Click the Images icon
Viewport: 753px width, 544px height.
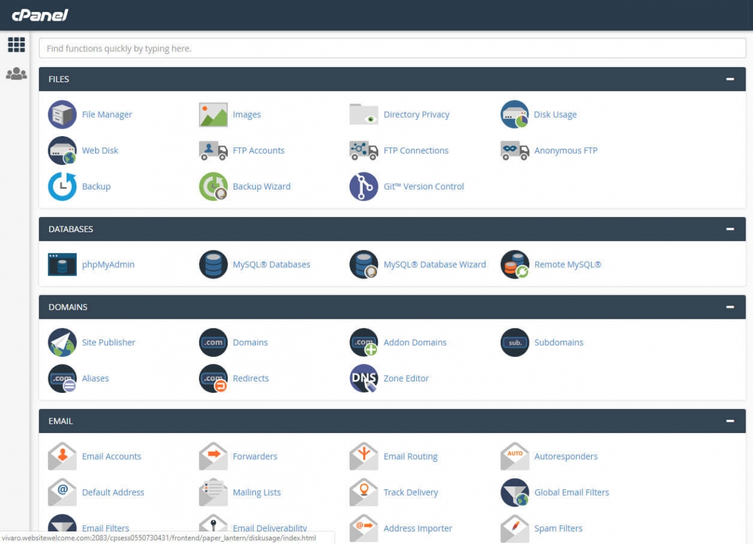[x=213, y=115]
